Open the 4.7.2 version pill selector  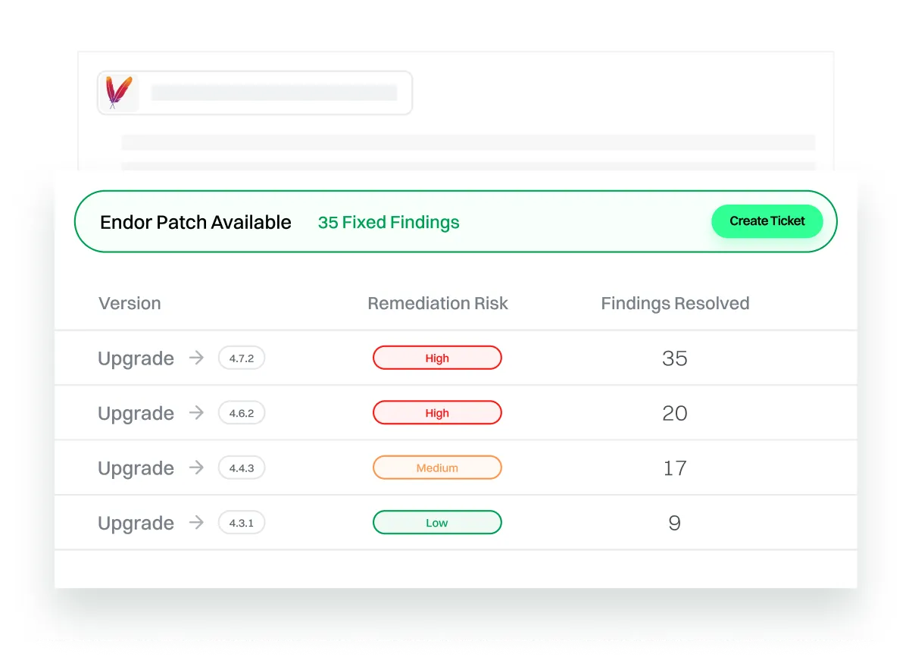coord(241,358)
